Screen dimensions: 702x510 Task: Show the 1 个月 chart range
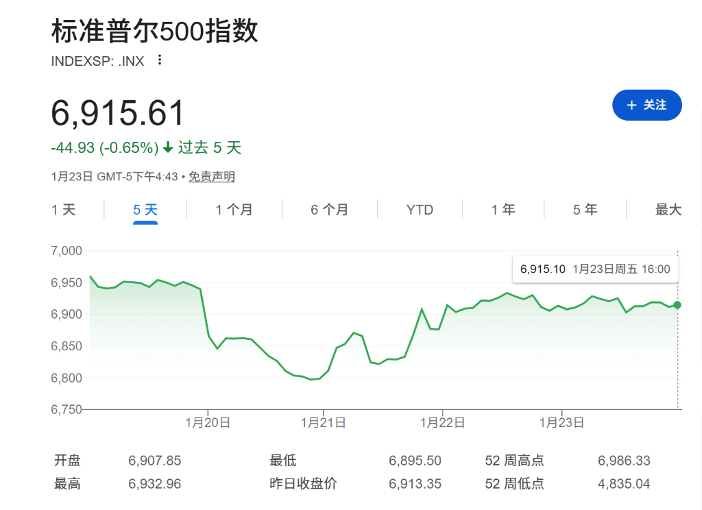pos(234,210)
